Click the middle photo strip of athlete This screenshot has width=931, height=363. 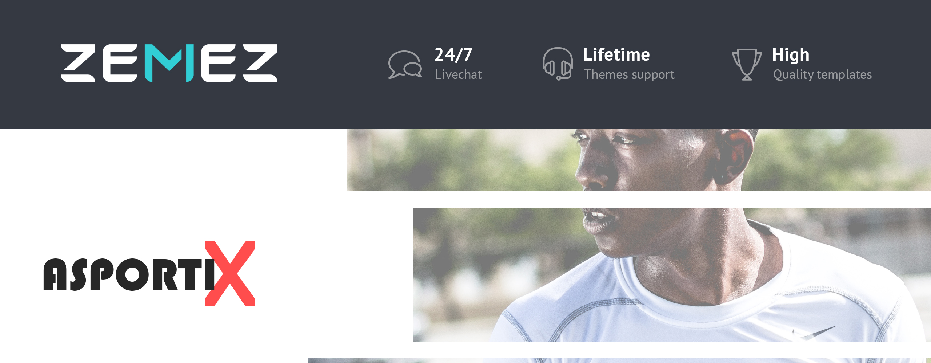[672, 275]
